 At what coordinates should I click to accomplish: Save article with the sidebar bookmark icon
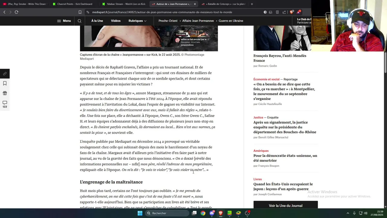point(5,83)
